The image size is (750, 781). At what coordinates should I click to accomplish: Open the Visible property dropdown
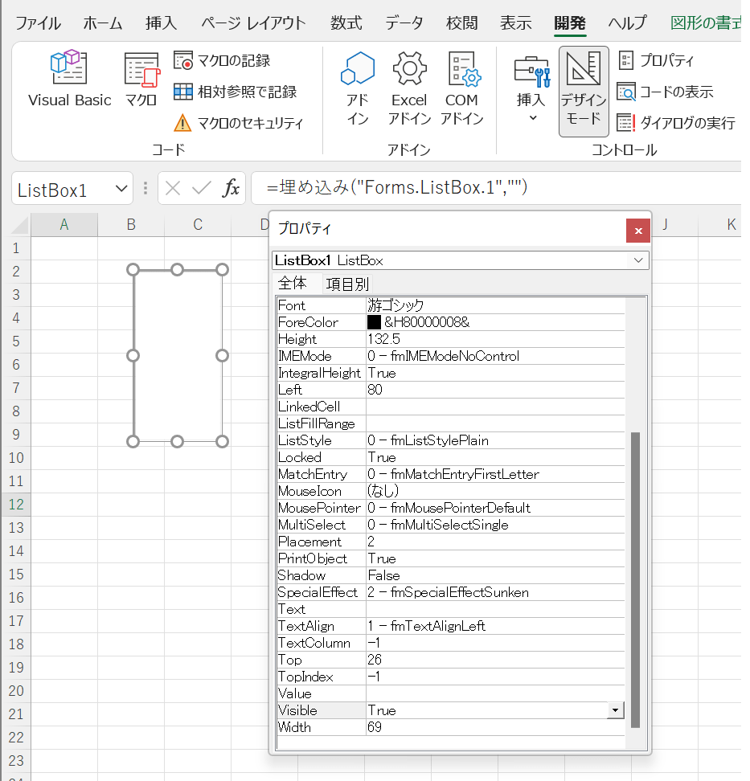coord(617,710)
